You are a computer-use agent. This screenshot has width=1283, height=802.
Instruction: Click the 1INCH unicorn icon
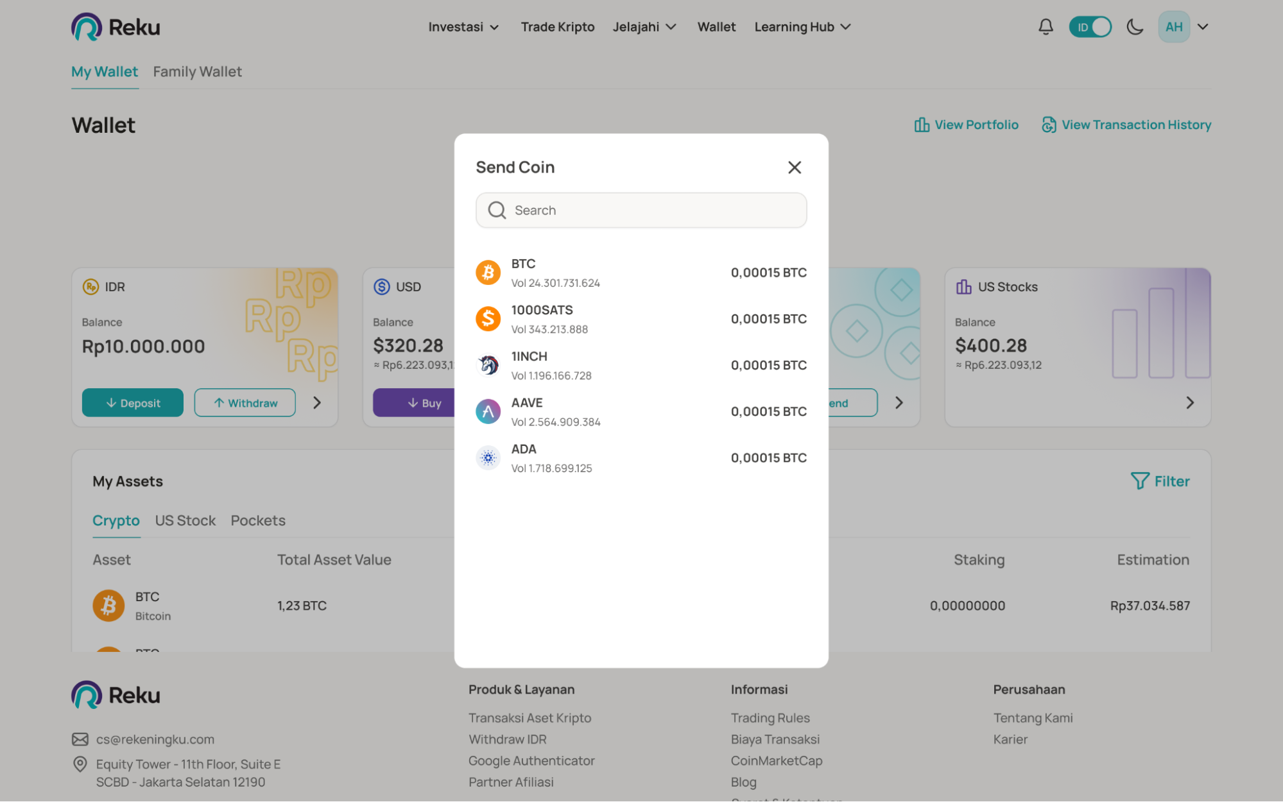pos(488,364)
